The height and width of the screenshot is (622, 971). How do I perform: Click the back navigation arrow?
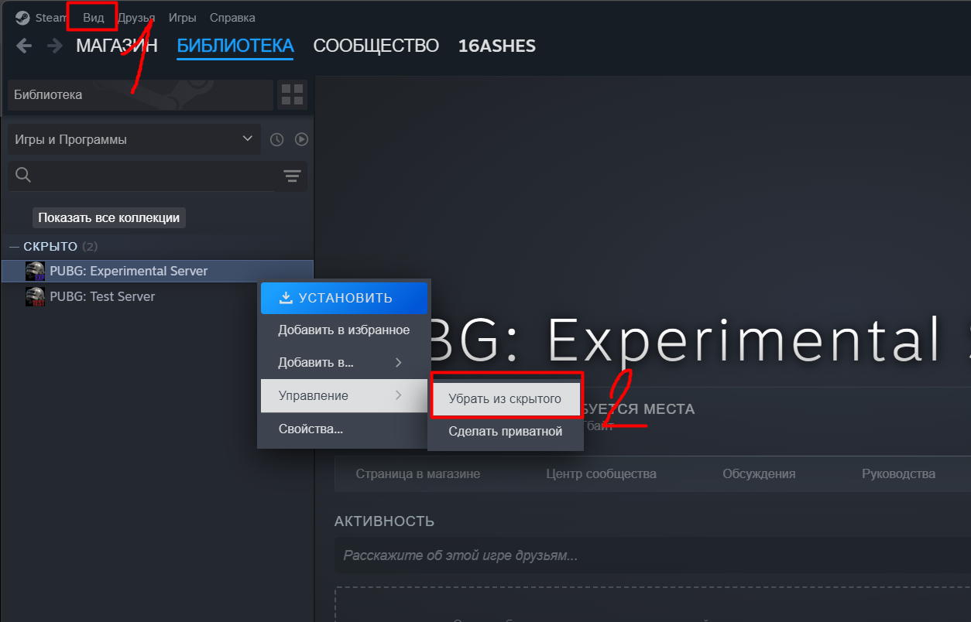[24, 46]
